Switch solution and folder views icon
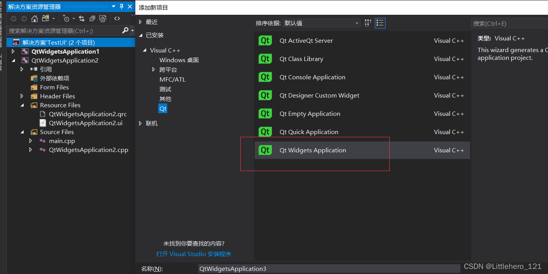Screen dimensions: 548x274 pyautogui.click(x=46, y=19)
